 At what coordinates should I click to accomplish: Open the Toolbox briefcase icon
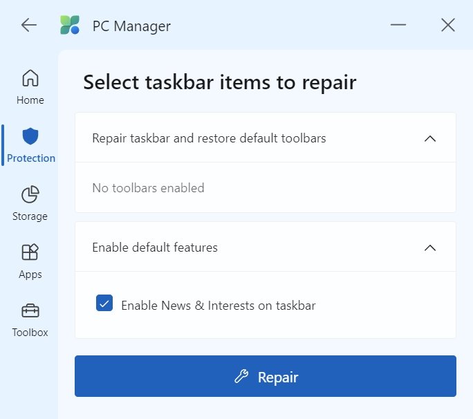[30, 310]
